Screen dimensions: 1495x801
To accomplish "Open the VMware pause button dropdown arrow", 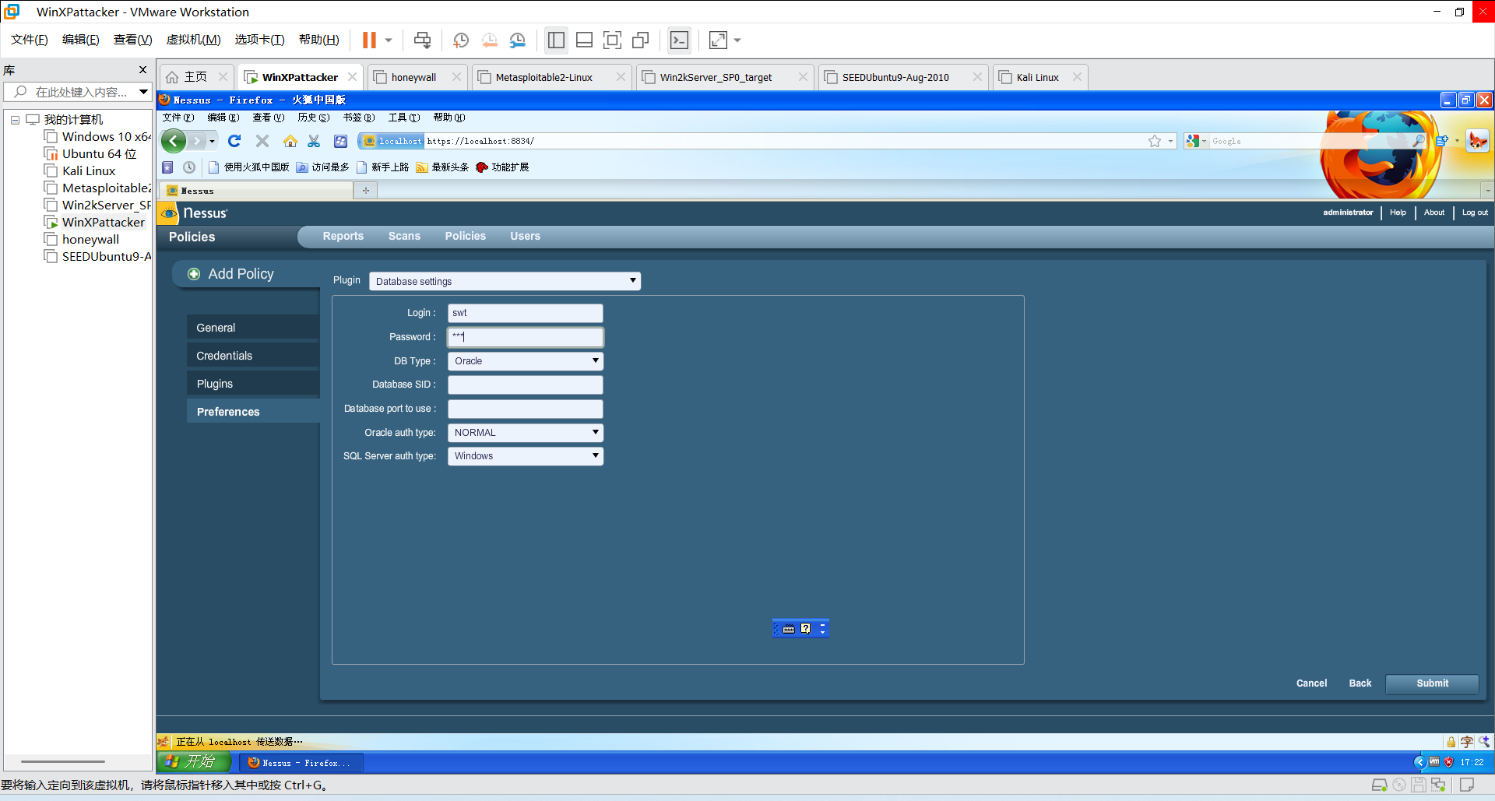I will pyautogui.click(x=389, y=40).
